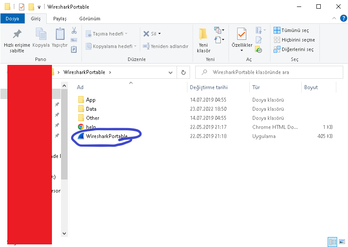Open the new item dropdown icon
Screen dimensions: 348x247
[x=219, y=30]
